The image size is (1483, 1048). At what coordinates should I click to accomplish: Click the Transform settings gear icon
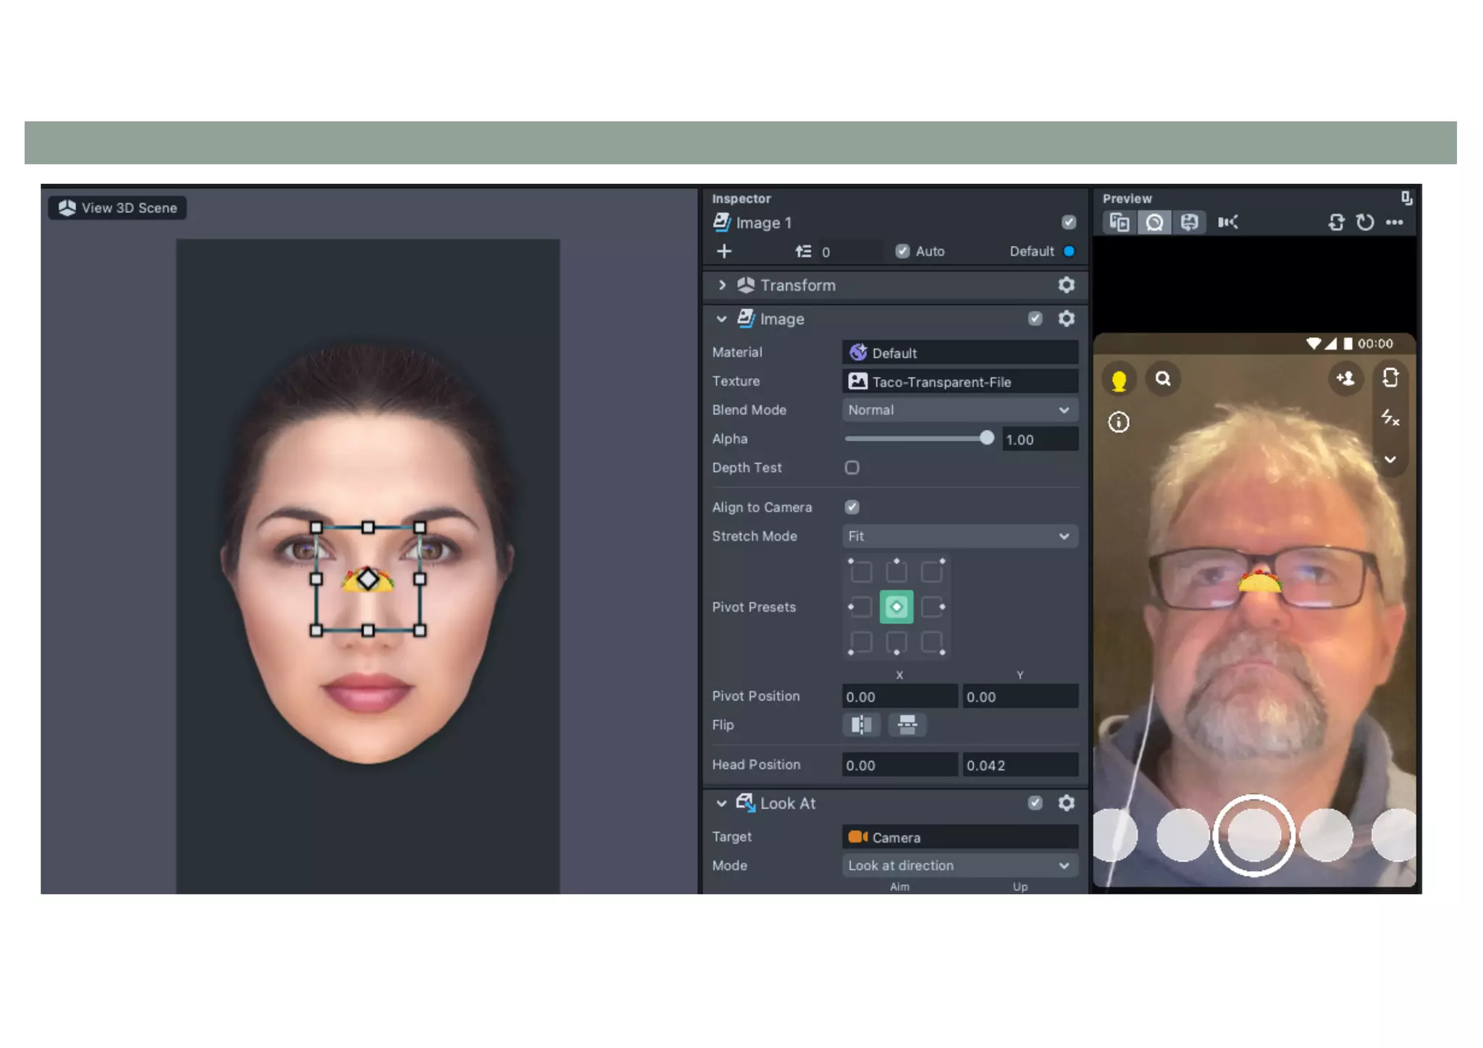click(x=1066, y=285)
